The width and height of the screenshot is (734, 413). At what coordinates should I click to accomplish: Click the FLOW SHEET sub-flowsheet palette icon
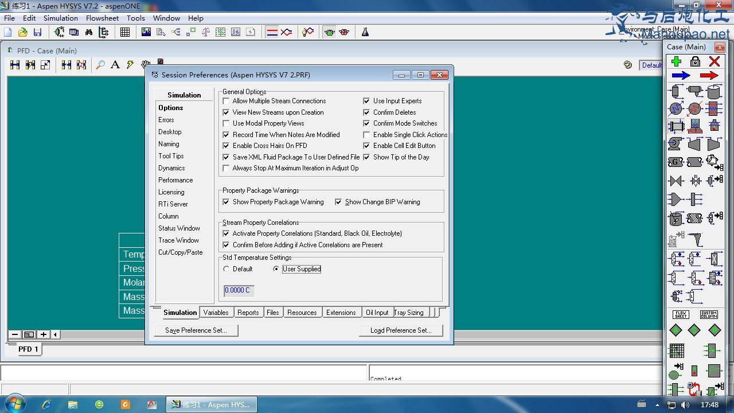coord(681,314)
